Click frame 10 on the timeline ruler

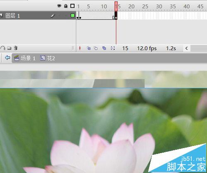[104, 7]
